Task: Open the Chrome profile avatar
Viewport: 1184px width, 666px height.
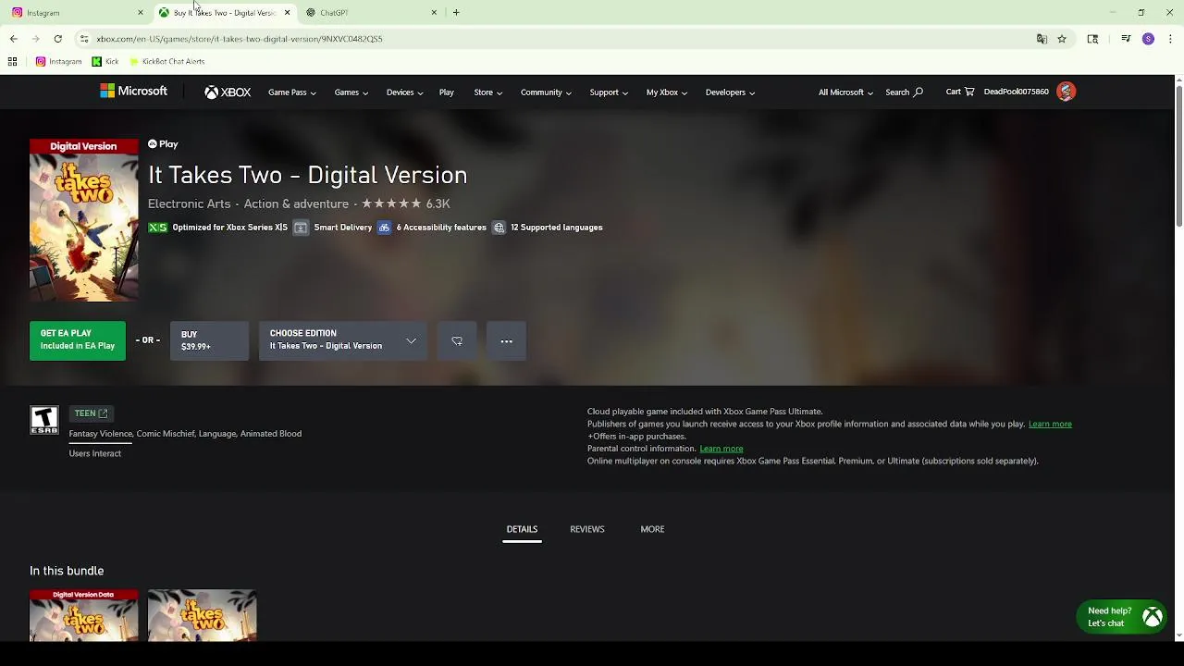Action: (x=1148, y=39)
